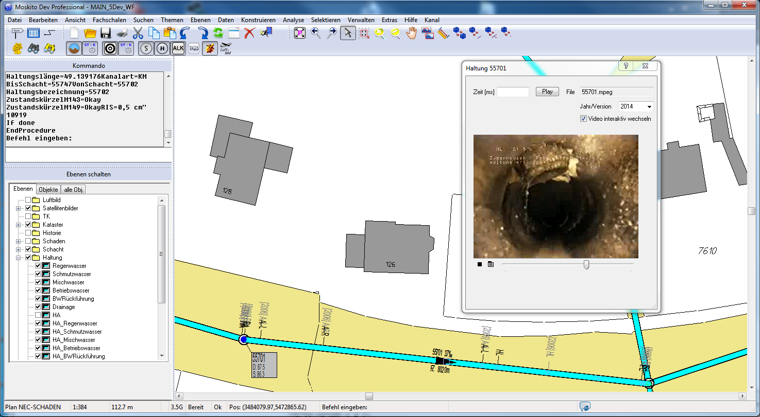Click the measure ruler tool
This screenshot has height=417, width=760.
click(444, 33)
